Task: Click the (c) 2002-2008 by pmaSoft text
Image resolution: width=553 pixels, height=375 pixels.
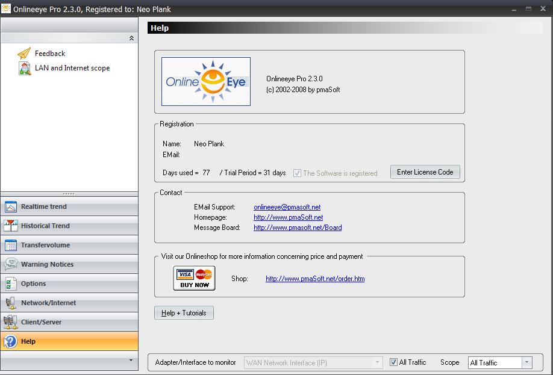Action: click(x=303, y=90)
